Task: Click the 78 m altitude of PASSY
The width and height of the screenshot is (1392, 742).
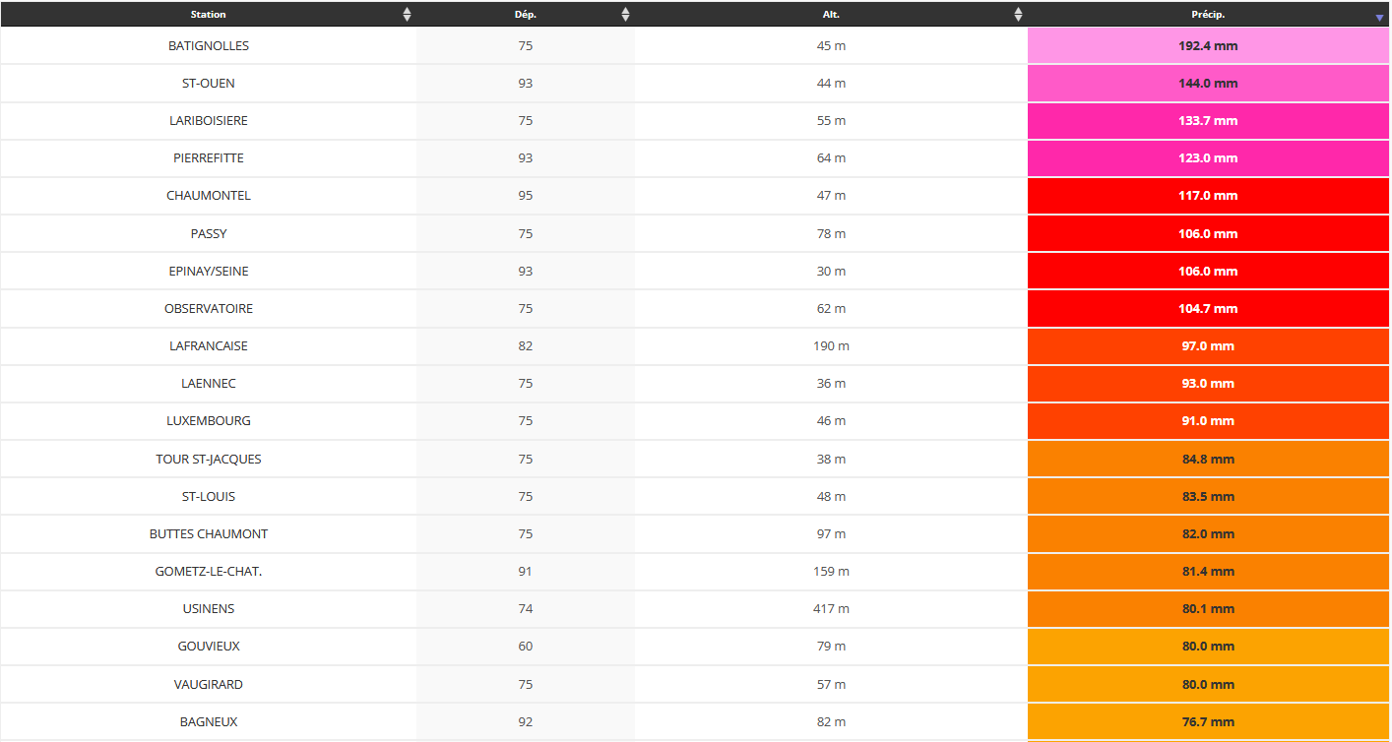Action: click(831, 234)
